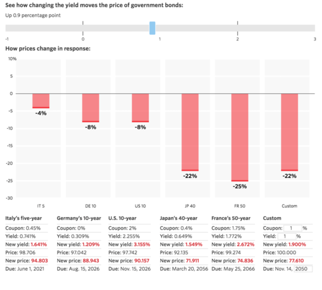Set slider to the 2 tick mark
This screenshot has height=290, width=322.
(x=238, y=28)
